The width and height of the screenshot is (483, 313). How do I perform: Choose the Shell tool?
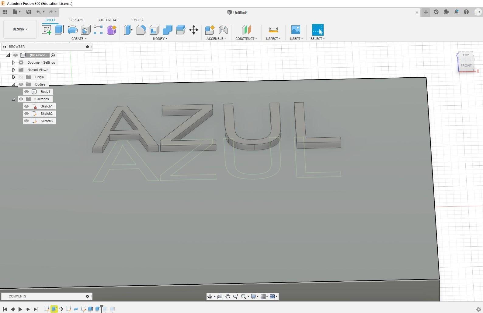click(x=154, y=30)
